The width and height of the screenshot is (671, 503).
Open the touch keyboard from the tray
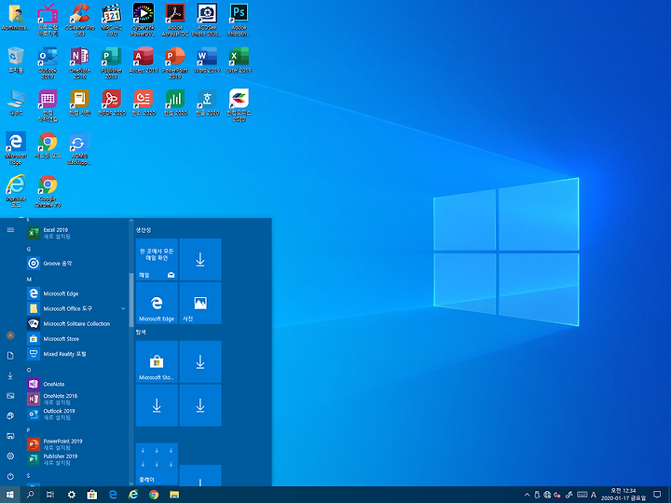pyautogui.click(x=582, y=495)
